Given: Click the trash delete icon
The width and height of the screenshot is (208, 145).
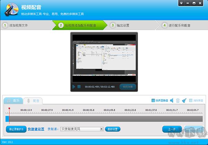Looking at the screenshot, I should pyautogui.click(x=178, y=101).
